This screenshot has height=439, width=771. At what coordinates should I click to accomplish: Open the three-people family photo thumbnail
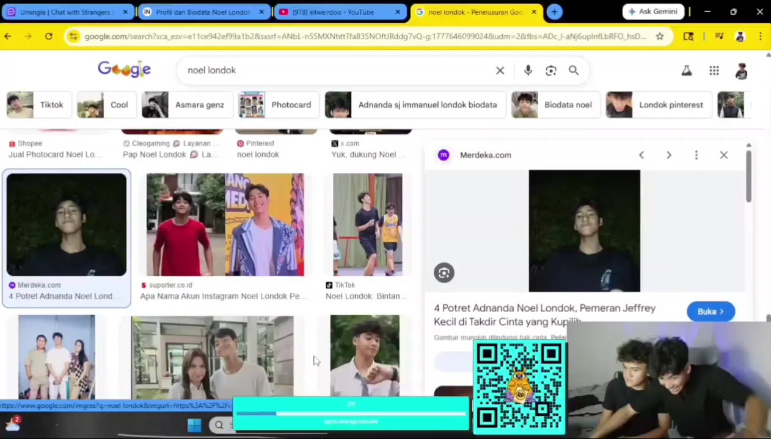click(57, 357)
